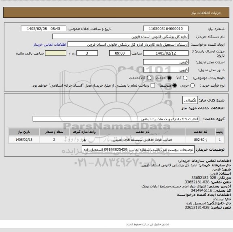Select the کالا radio button
The width and height of the screenshot is (233, 232).
(185, 78)
